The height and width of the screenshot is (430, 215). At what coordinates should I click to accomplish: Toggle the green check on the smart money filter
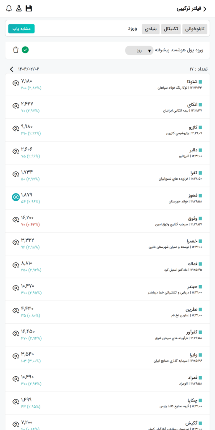[x=25, y=50]
